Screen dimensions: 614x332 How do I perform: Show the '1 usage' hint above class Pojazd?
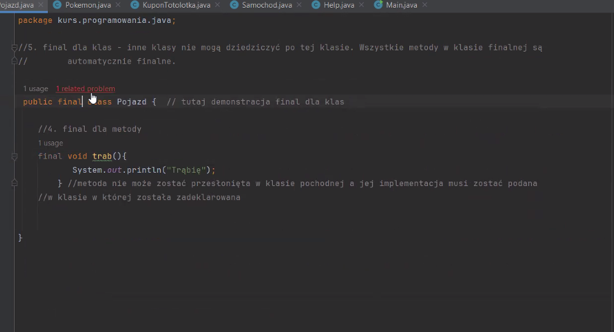coord(36,89)
